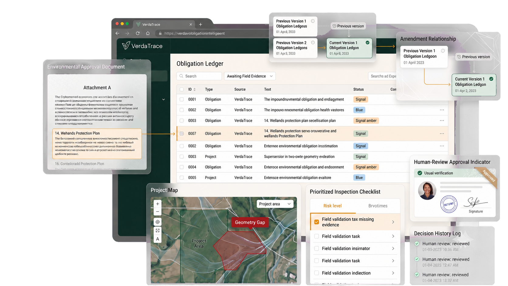508x286 pixels.
Task: Click 'Supersersior in two-owte geometry evdeation' text
Action: [x=299, y=157]
